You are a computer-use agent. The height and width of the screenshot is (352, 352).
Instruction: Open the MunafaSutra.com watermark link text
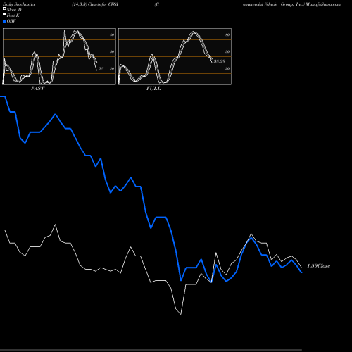point(323,4)
